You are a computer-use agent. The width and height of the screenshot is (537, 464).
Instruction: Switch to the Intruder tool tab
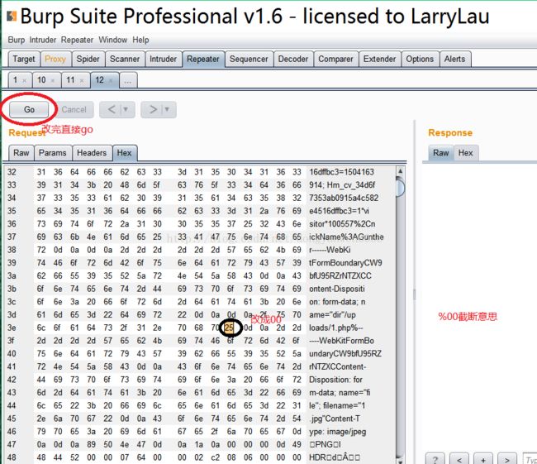tap(163, 59)
